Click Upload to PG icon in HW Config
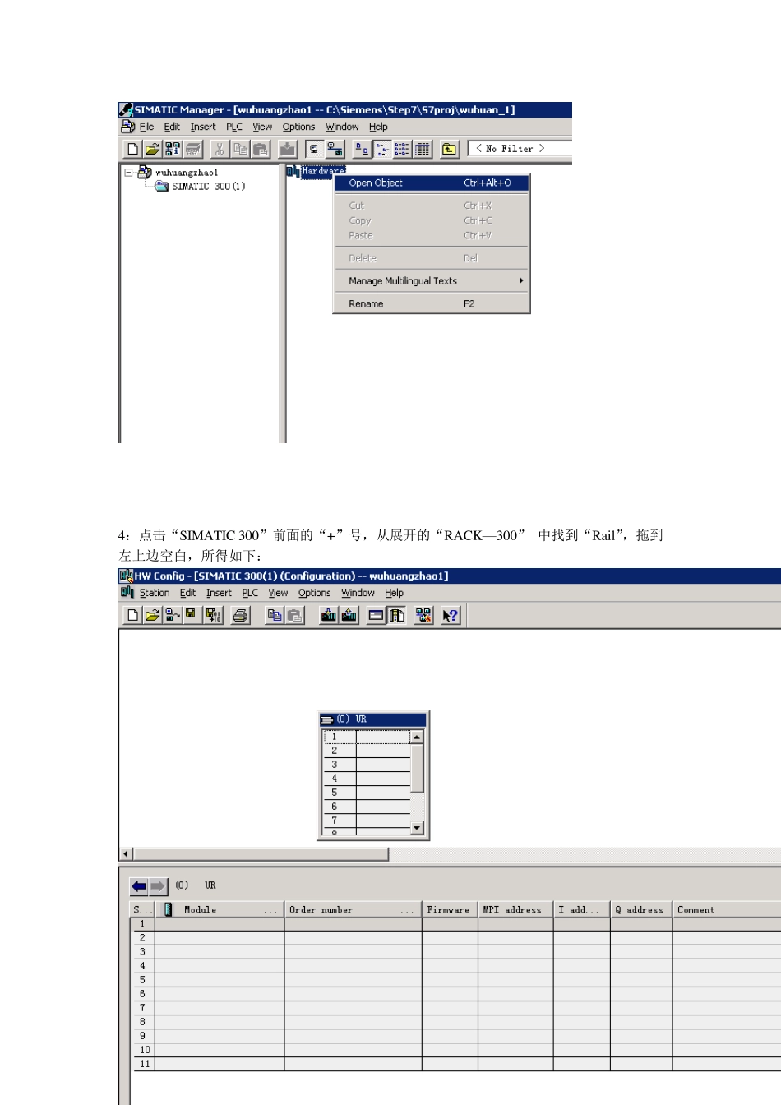The image size is (781, 1105). (x=349, y=615)
